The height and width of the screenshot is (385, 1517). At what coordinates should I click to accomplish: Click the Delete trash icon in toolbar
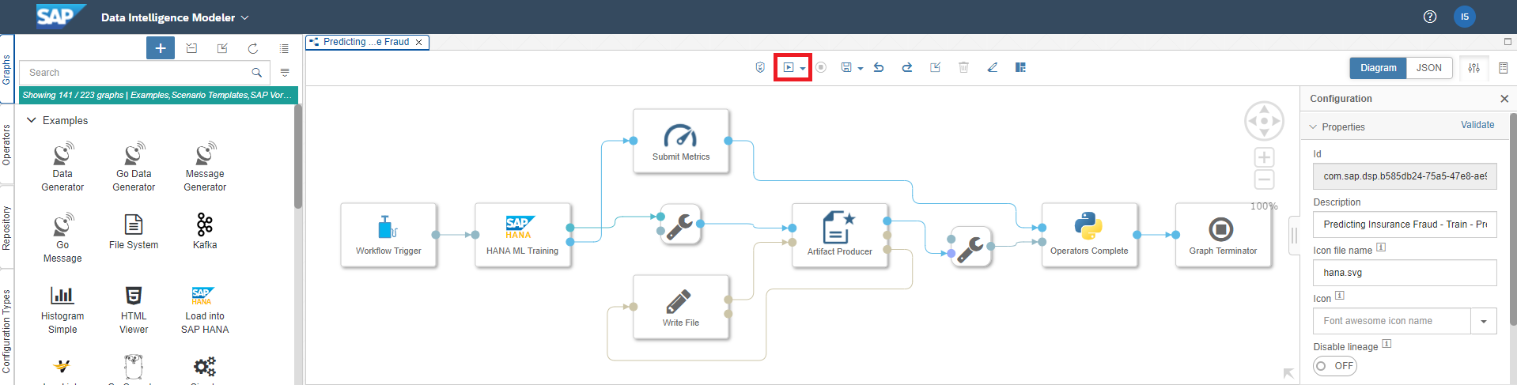(963, 68)
